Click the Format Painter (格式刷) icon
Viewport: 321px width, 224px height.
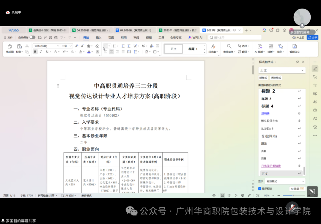point(10,46)
